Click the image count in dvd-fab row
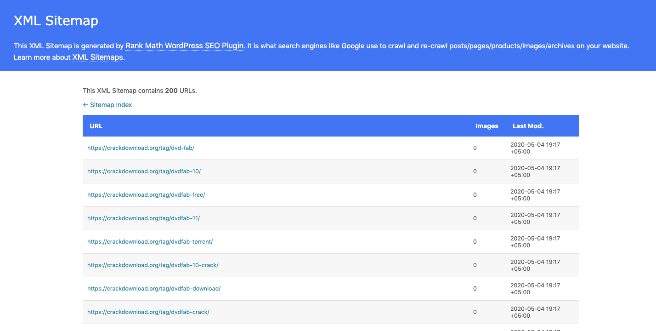 click(x=475, y=148)
